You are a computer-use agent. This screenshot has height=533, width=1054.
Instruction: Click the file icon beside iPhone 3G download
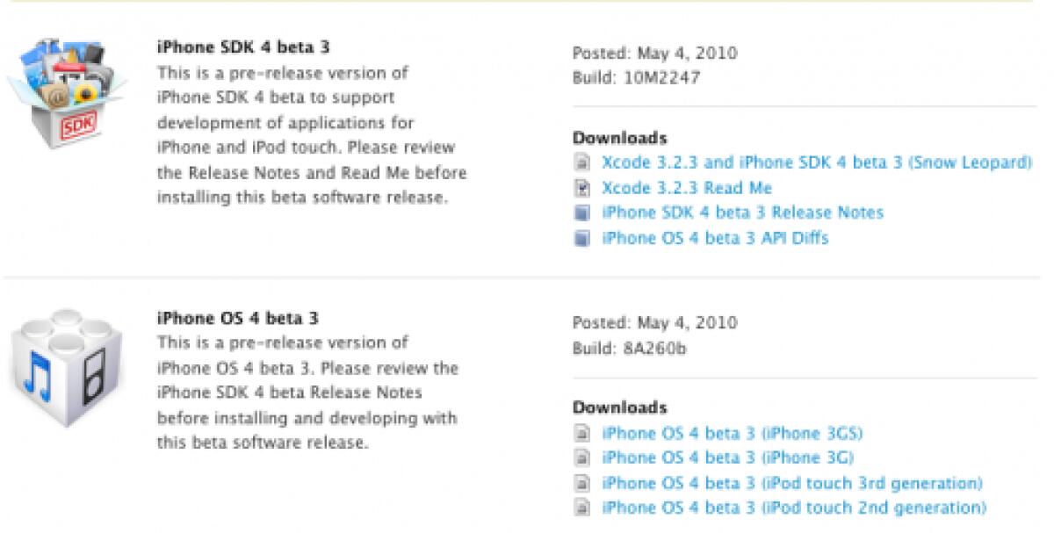point(581,457)
